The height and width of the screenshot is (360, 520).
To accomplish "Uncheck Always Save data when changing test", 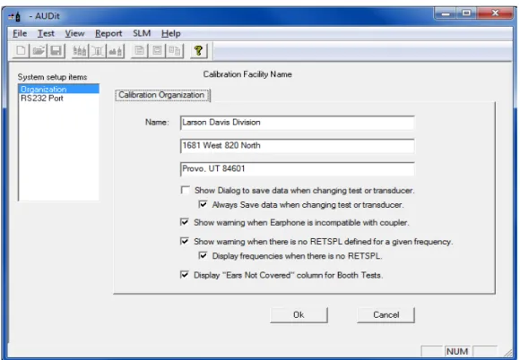I will tap(203, 204).
